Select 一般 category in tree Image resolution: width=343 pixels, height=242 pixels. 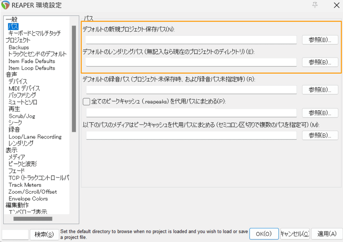pyautogui.click(x=12, y=19)
